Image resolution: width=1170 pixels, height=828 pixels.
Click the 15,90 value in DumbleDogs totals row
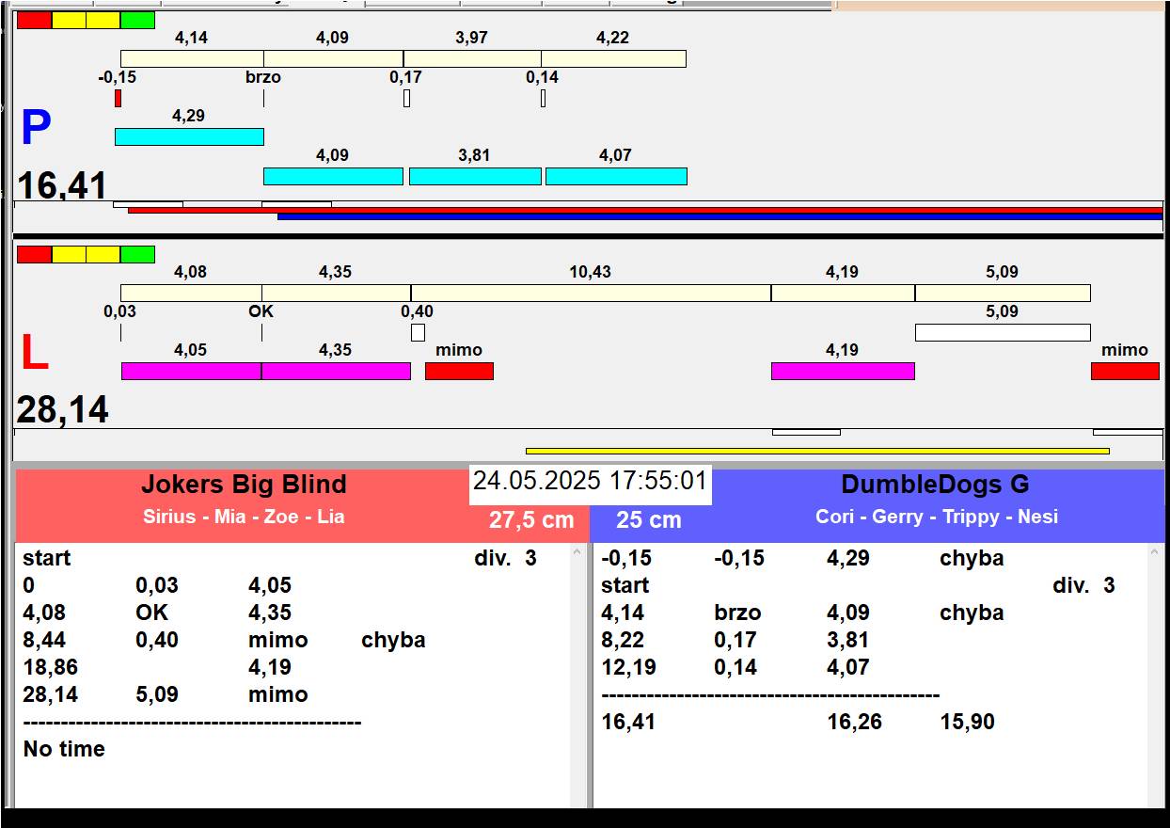pos(967,722)
